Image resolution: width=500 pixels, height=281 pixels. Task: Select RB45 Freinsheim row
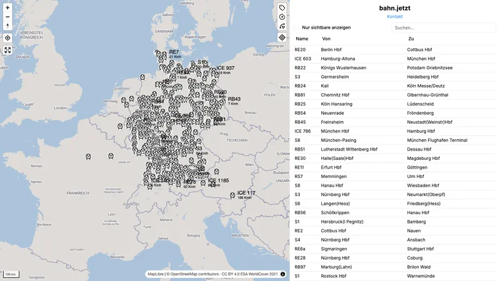click(394, 122)
